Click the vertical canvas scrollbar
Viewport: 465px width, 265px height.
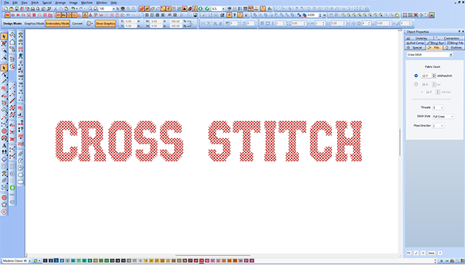pos(400,142)
